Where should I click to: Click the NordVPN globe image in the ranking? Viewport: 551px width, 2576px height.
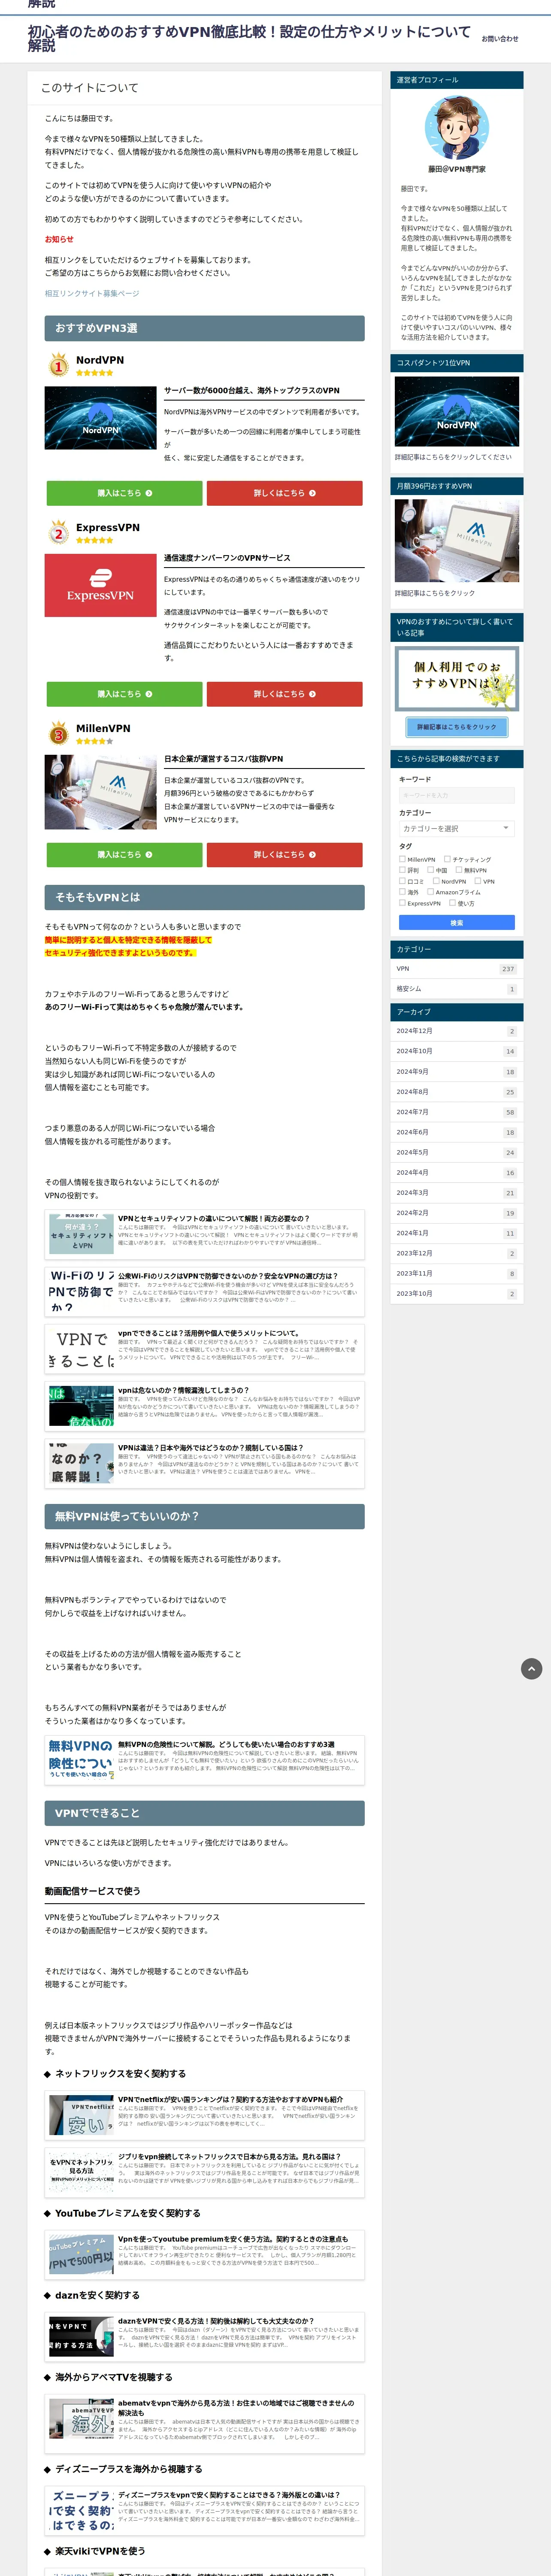[x=100, y=418]
